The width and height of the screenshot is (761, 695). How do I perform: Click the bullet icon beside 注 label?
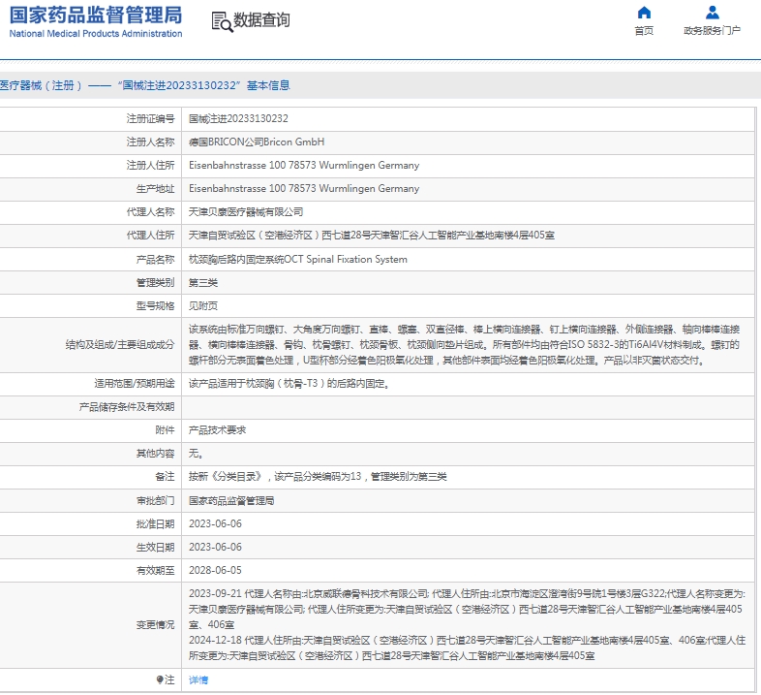pos(160,679)
